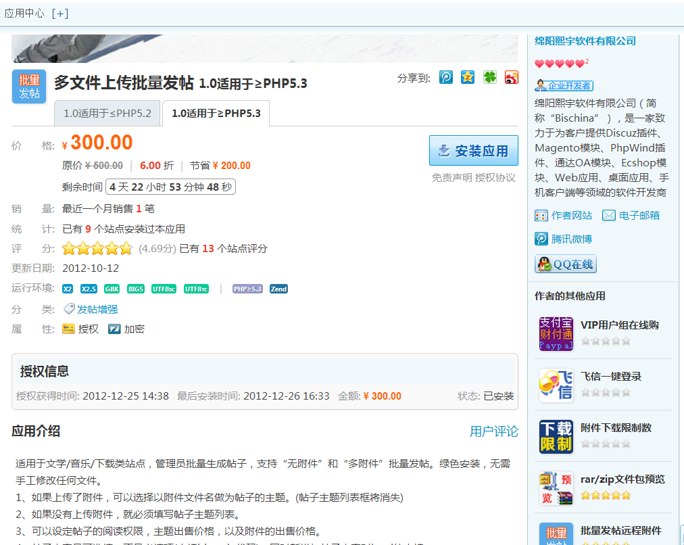This screenshot has height=545, width=684.
Task: Click the 批量发帖 app logo icon
Action: point(29,87)
